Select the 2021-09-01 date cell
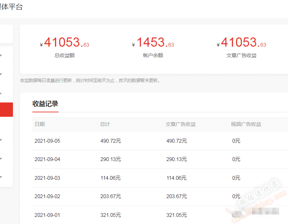 47,215
